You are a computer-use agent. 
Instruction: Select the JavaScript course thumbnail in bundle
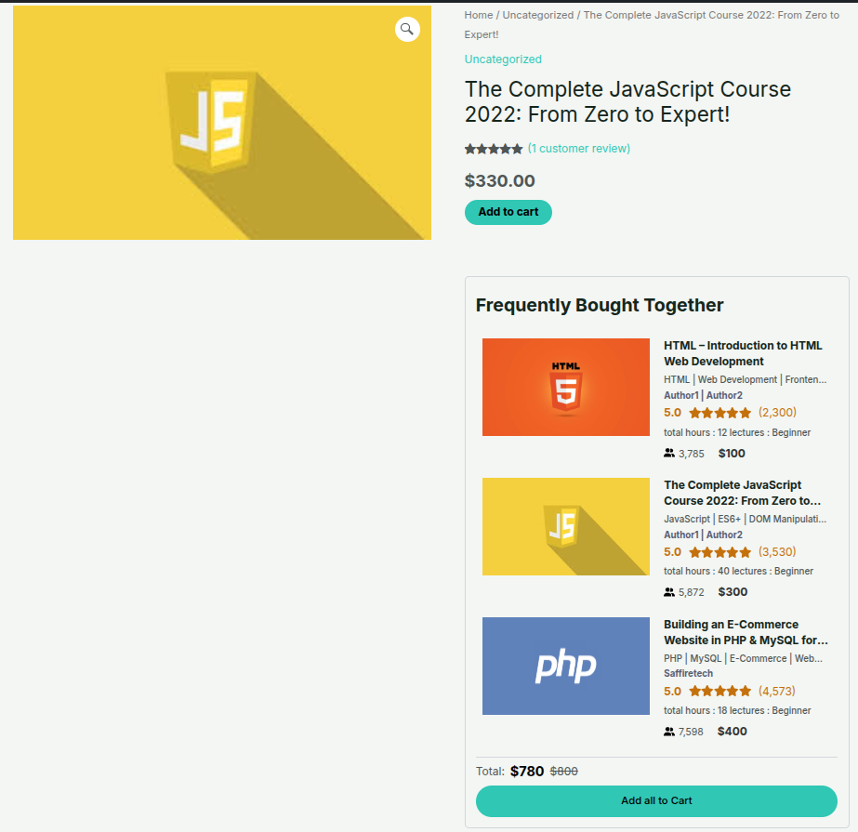(565, 526)
